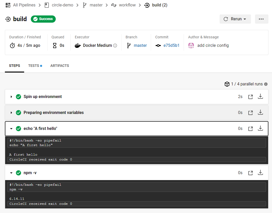Image resolution: width=272 pixels, height=213 pixels.
Task: Open the ARTIFACTS tab
Action: click(60, 66)
